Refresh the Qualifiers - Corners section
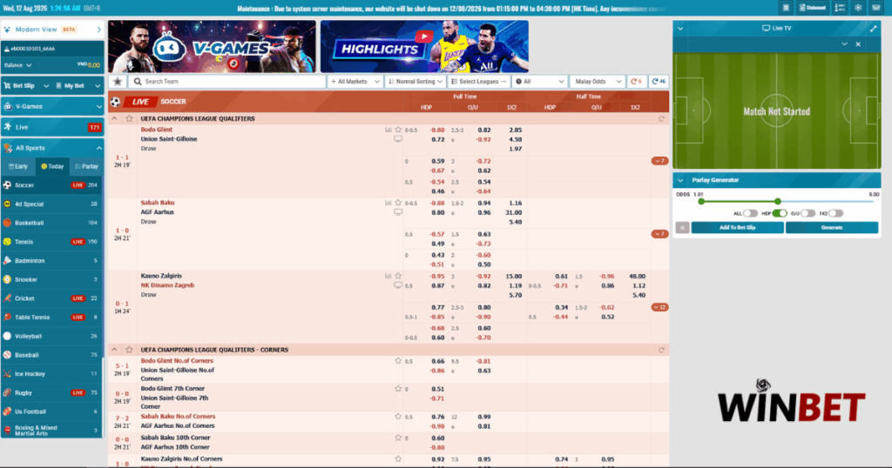The image size is (892, 468). (661, 350)
